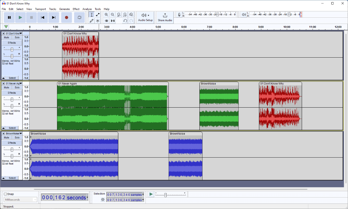Click Fit Project to Width zoom icon

[x=125, y=15]
